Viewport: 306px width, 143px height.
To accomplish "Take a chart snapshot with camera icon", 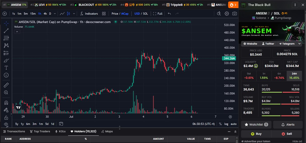I will coord(234,14).
